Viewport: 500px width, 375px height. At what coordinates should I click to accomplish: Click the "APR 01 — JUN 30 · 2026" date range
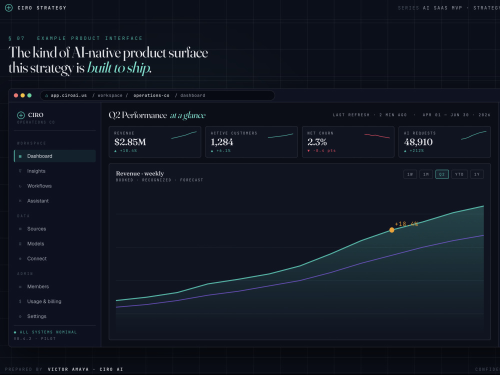(x=456, y=115)
